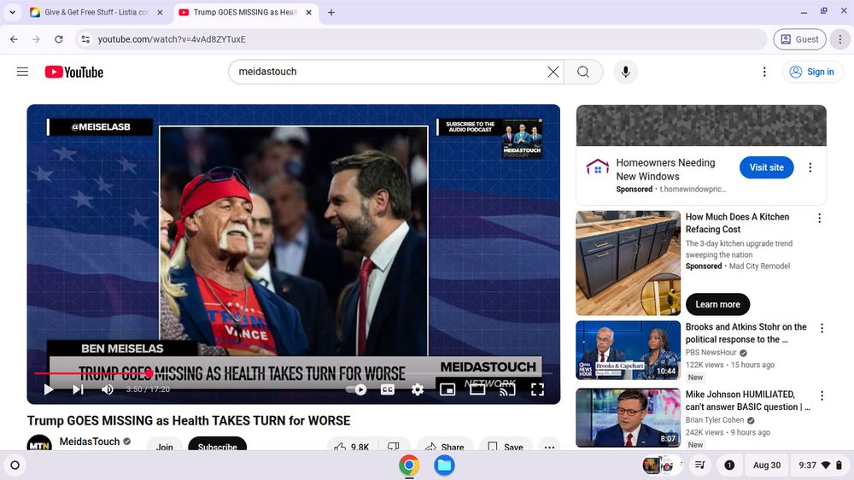Enter full screen mode
The image size is (854, 480).
pyautogui.click(x=537, y=389)
